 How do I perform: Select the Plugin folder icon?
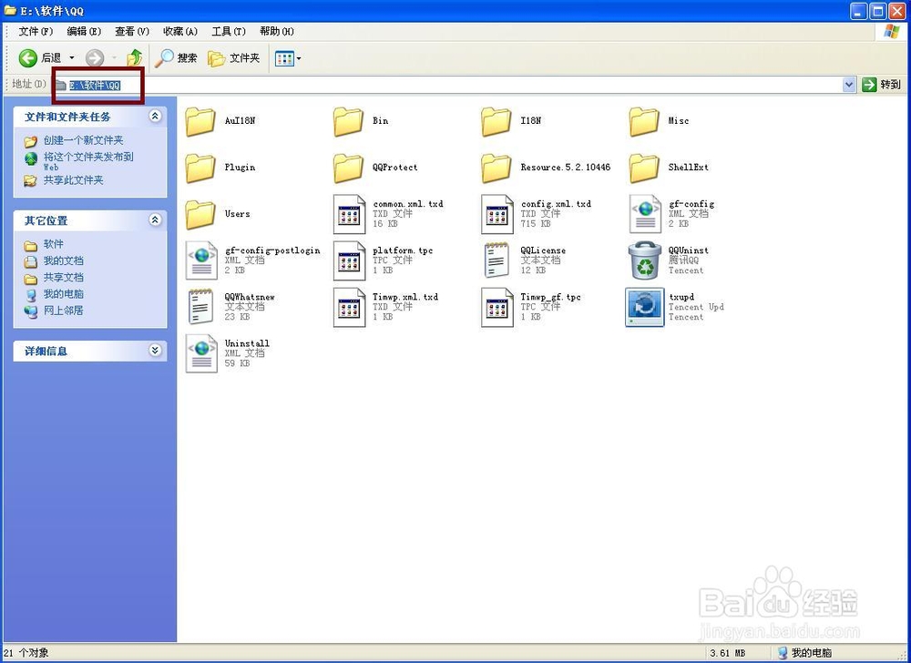pos(200,168)
